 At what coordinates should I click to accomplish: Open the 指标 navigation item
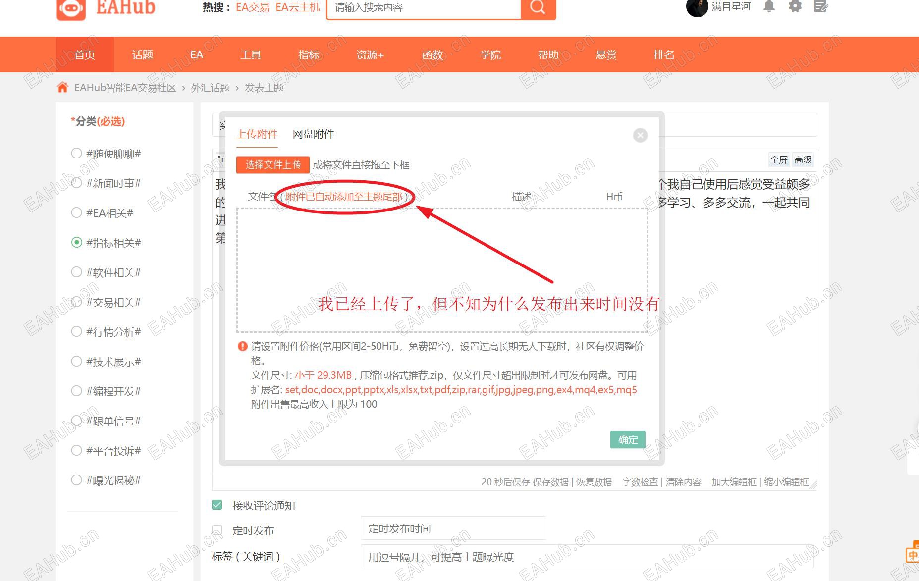pos(309,54)
